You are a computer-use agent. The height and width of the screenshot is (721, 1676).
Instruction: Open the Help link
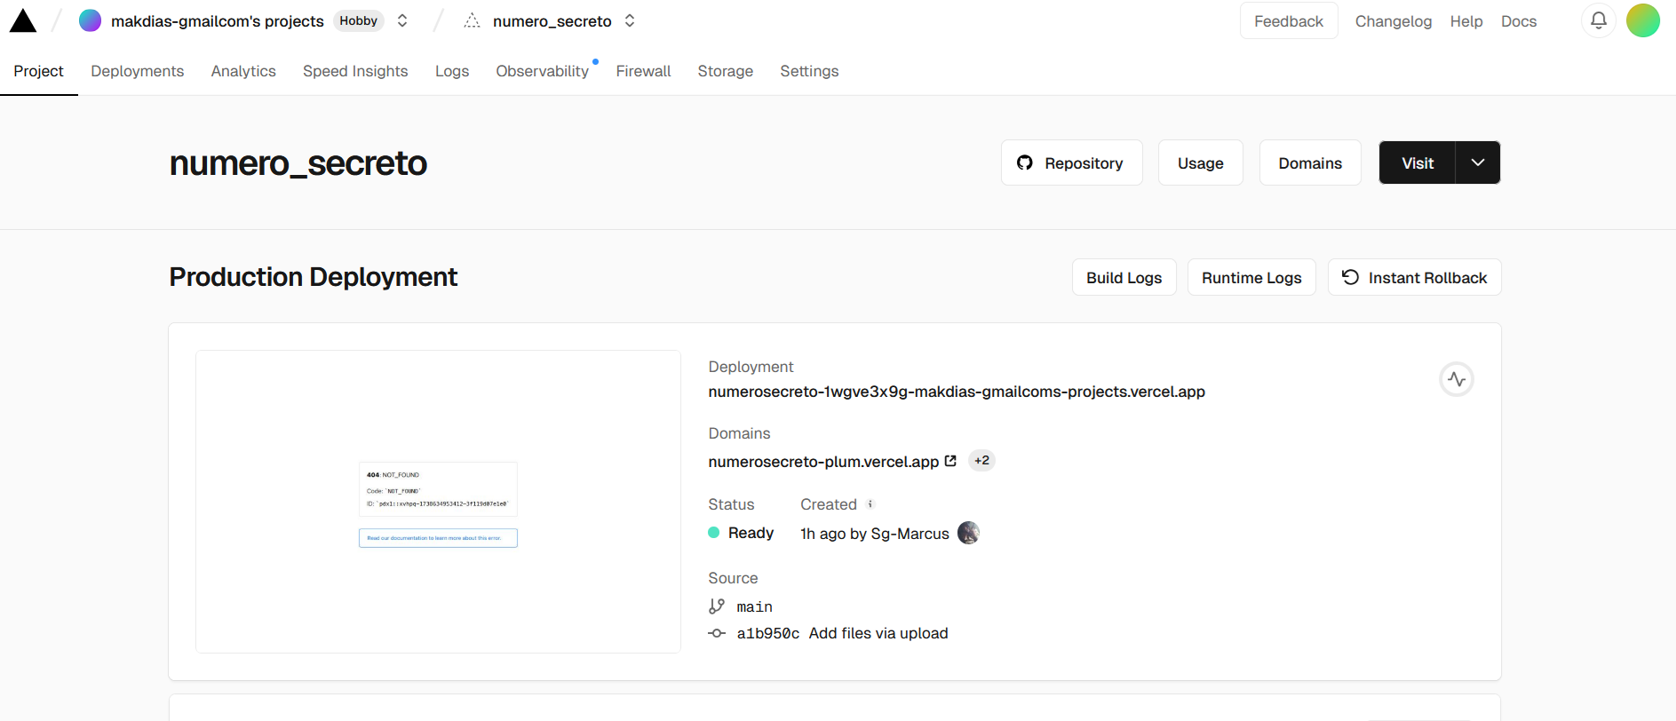coord(1466,21)
